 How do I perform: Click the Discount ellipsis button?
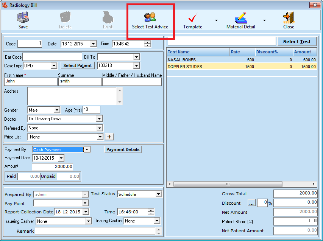click(x=252, y=203)
